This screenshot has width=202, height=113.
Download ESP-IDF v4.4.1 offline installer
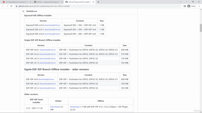click(45, 50)
